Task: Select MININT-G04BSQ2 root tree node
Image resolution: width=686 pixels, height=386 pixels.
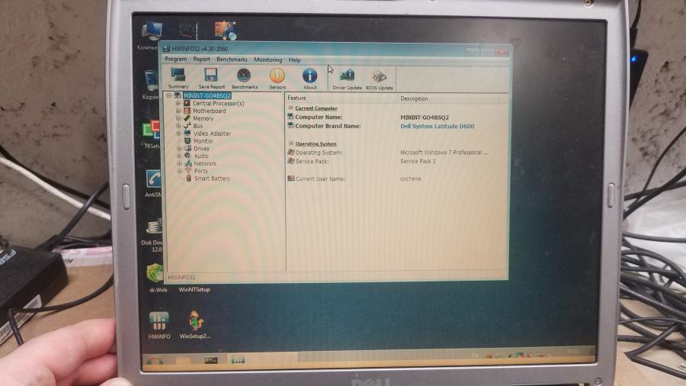Action: (207, 95)
